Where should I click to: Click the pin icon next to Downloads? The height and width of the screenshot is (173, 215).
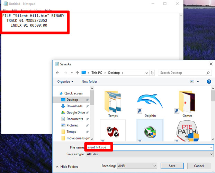pos(87,106)
